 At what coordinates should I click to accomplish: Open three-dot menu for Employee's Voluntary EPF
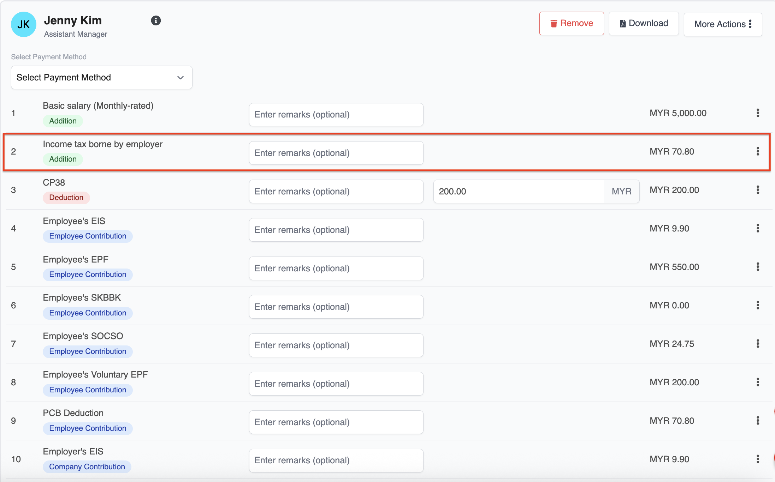click(758, 382)
